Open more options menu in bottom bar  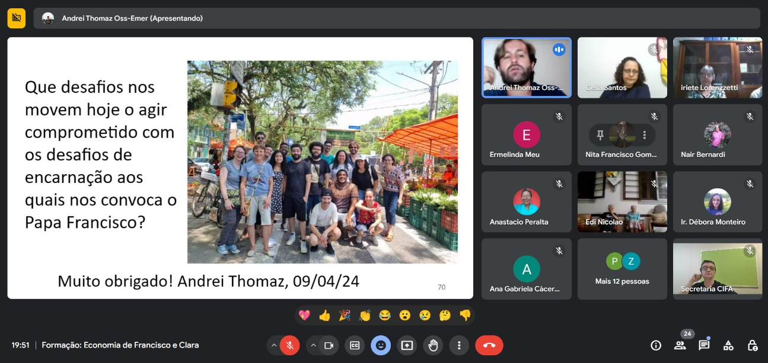459,345
